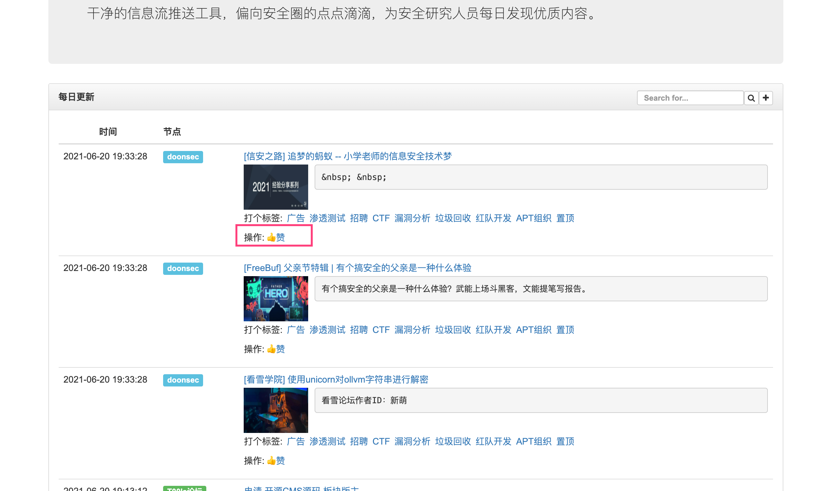The image size is (832, 491).
Task: Click doonsec node badge on third row
Action: pos(183,380)
